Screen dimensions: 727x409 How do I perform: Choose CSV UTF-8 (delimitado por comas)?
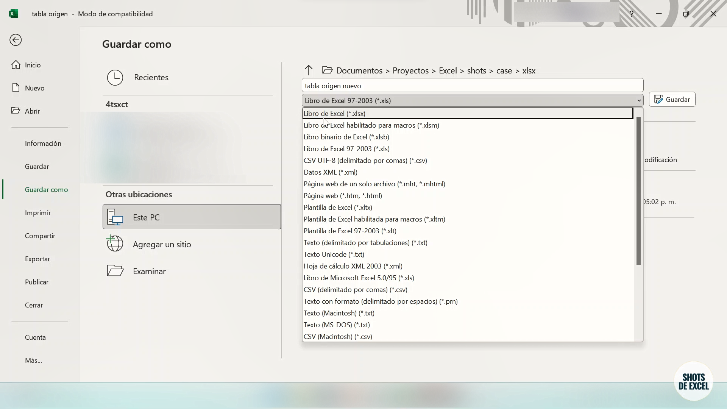468,160
